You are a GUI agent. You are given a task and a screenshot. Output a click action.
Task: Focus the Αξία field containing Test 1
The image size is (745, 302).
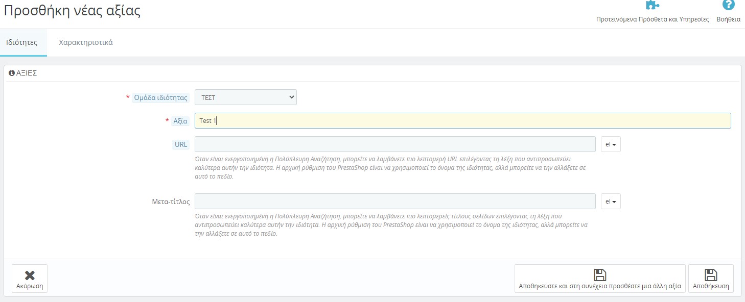(x=462, y=121)
